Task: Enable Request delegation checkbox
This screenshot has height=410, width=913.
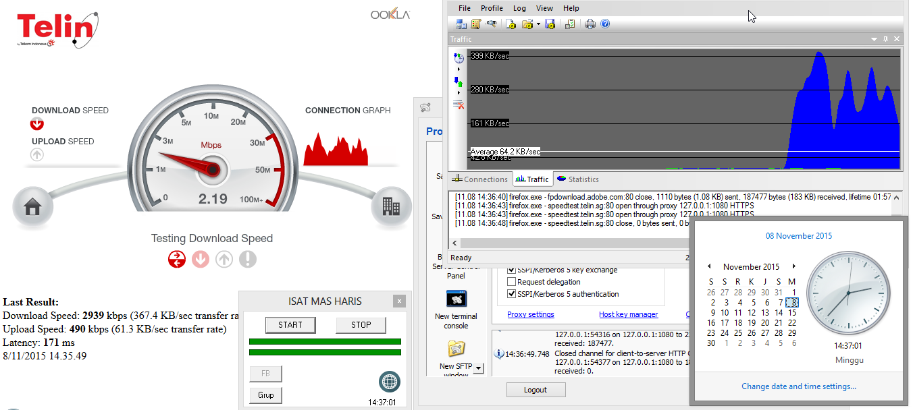Action: tap(511, 282)
